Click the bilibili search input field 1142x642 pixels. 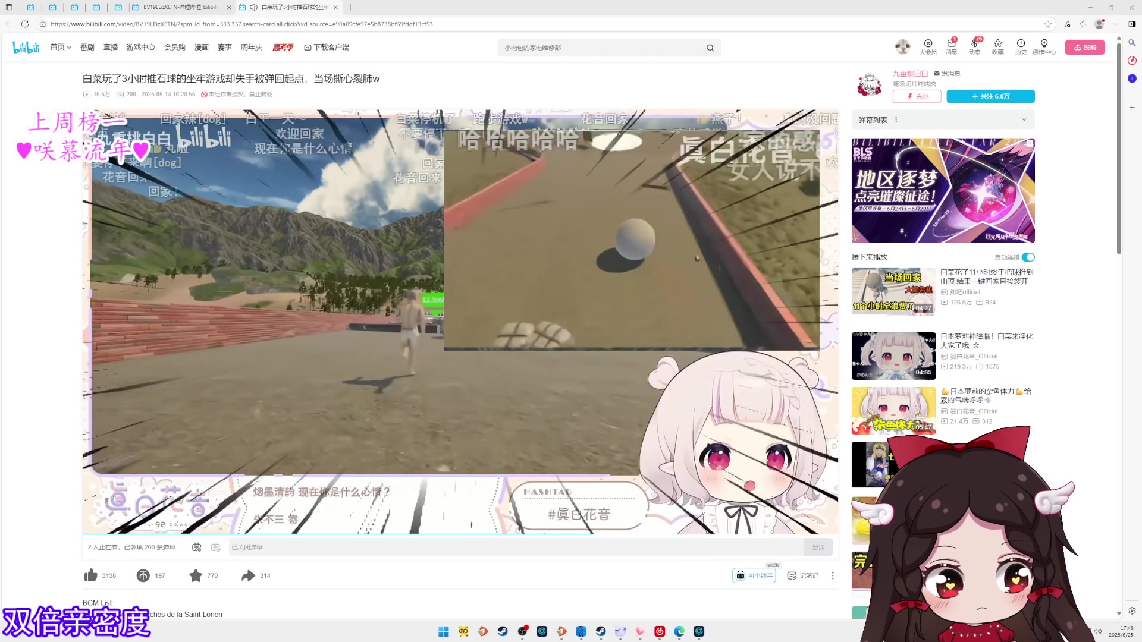[x=601, y=48]
